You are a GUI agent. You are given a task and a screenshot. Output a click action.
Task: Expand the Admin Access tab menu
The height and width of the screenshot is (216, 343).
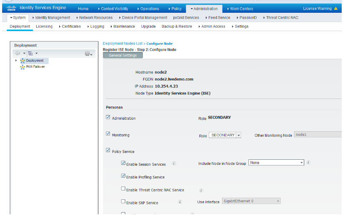(212, 26)
